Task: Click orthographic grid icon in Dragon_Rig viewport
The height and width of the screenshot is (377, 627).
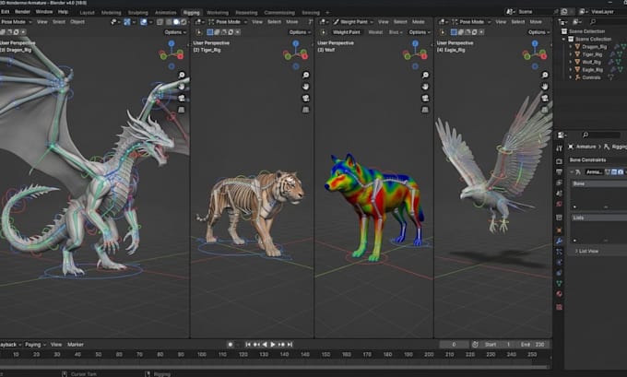Action: click(x=182, y=109)
